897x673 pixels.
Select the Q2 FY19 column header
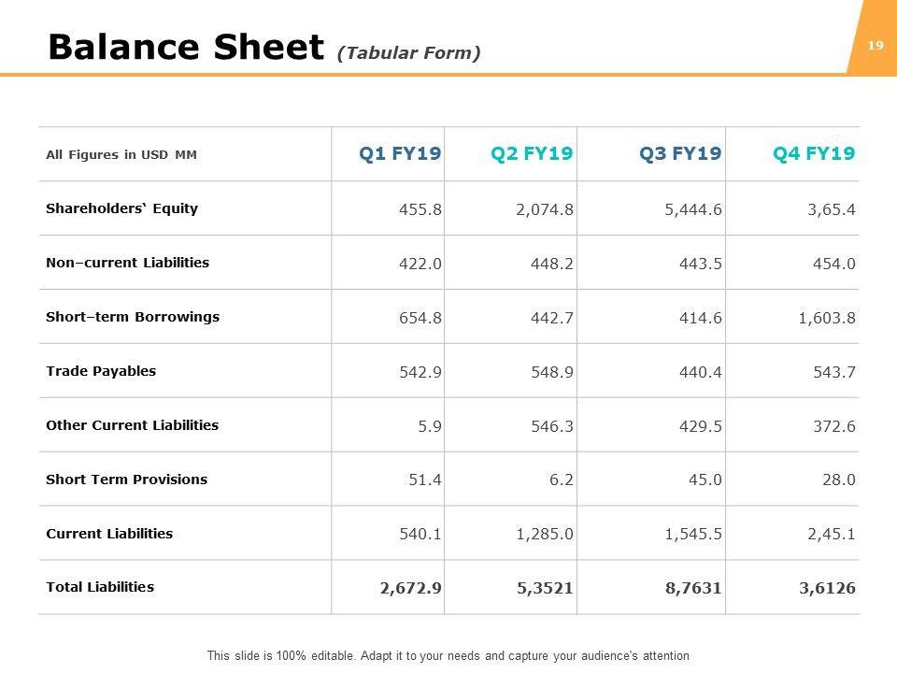(532, 154)
